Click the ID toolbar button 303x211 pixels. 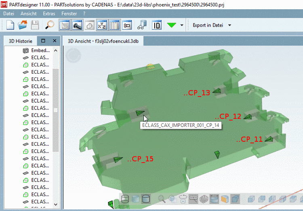point(157,25)
